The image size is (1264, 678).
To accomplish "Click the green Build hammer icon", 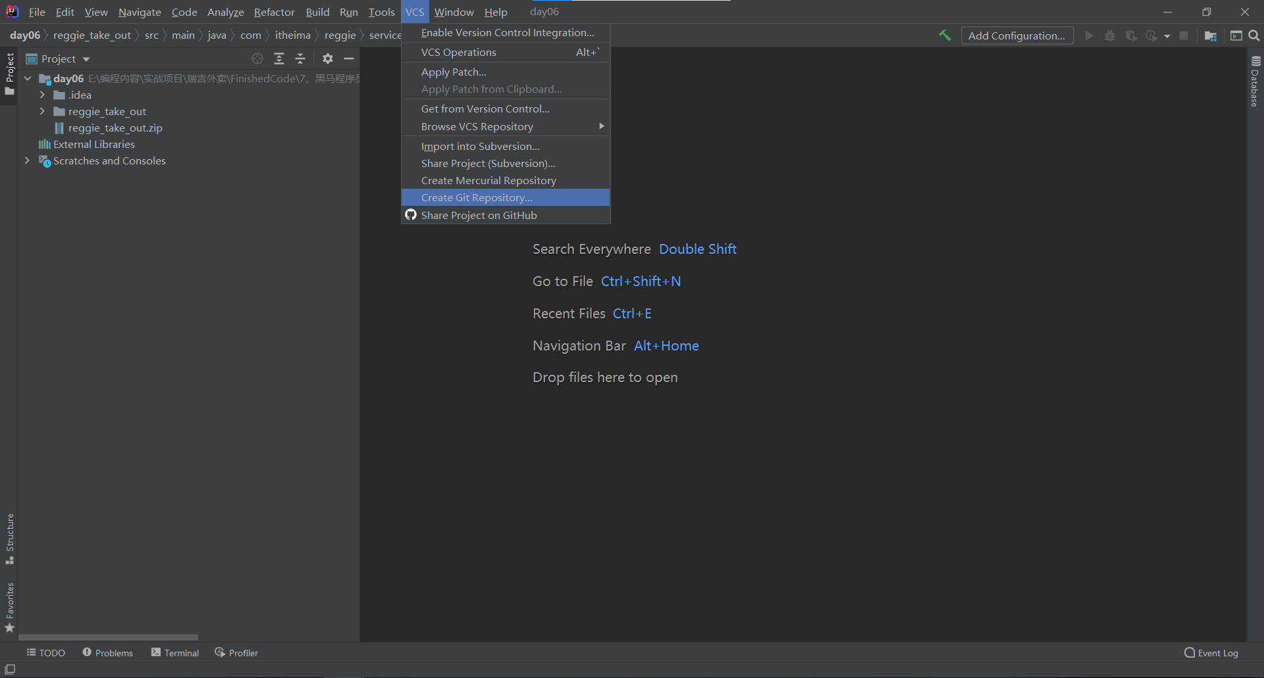I will click(945, 36).
